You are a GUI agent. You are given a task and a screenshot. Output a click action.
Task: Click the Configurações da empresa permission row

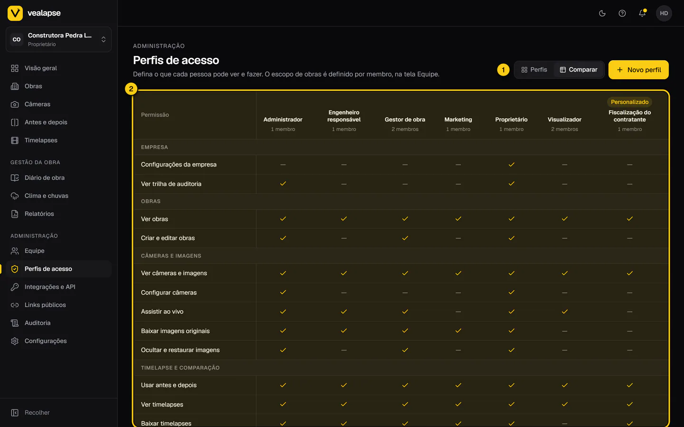pyautogui.click(x=401, y=165)
